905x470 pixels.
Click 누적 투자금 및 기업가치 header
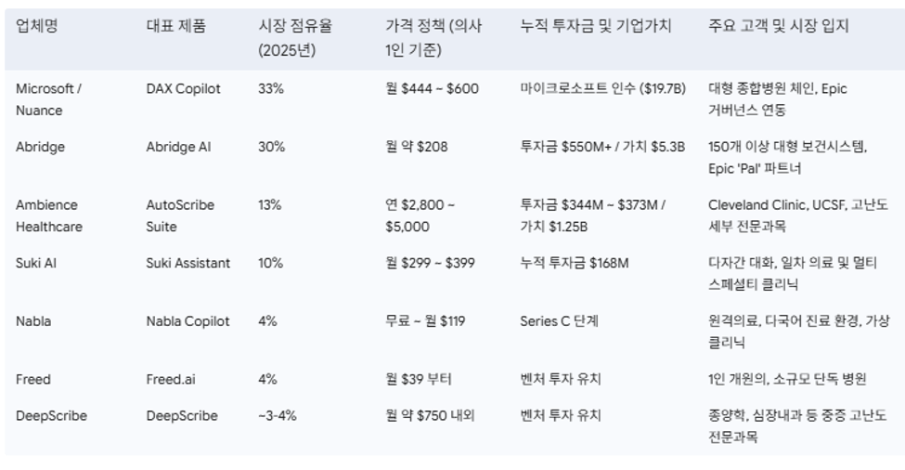point(596,26)
